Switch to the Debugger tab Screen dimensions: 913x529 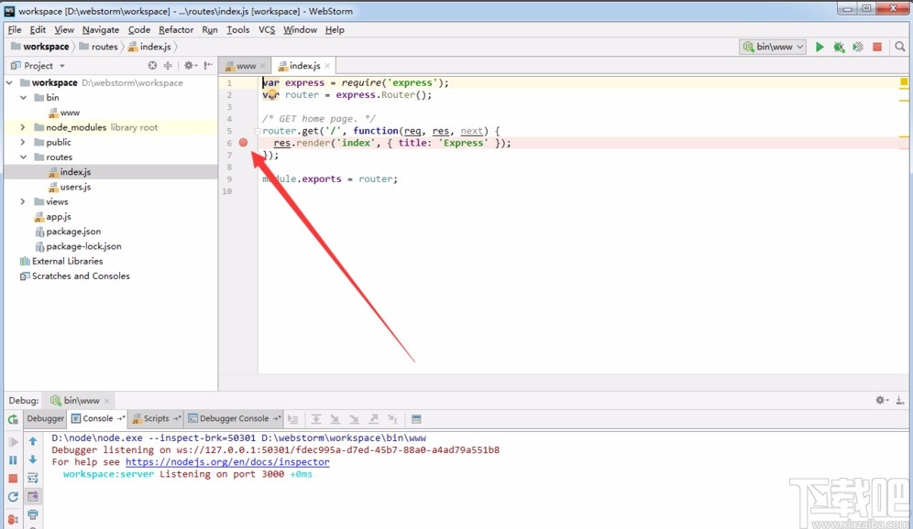pyautogui.click(x=46, y=418)
